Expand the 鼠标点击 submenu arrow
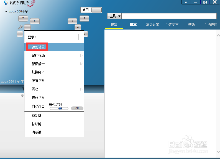Screen dimensions: 220x159 (x=81, y=64)
